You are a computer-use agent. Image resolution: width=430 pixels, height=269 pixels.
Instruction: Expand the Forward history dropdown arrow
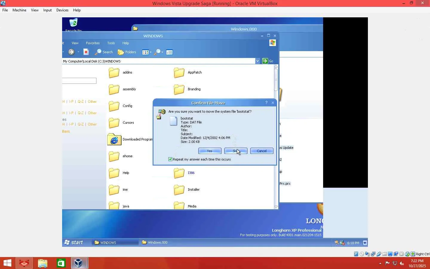point(78,52)
